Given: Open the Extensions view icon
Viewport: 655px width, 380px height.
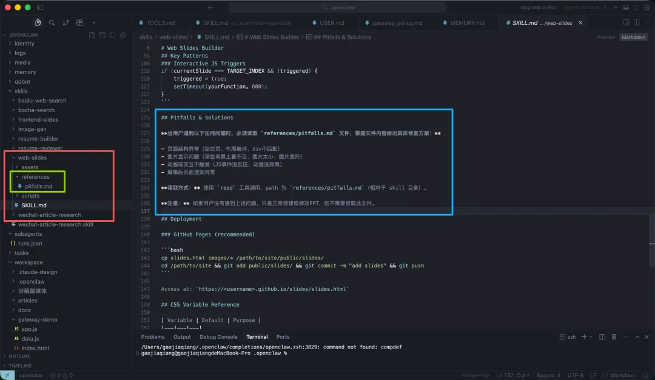Looking at the screenshot, I should [79, 22].
